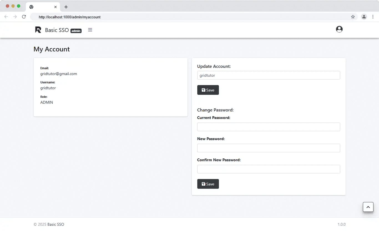Close the current browser tab
The width and height of the screenshot is (379, 231).
click(55, 7)
